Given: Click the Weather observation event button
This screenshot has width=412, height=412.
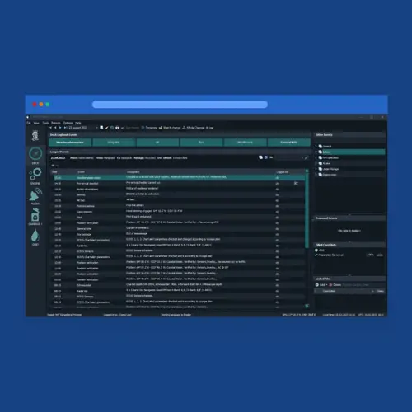Looking at the screenshot, I should (70, 143).
